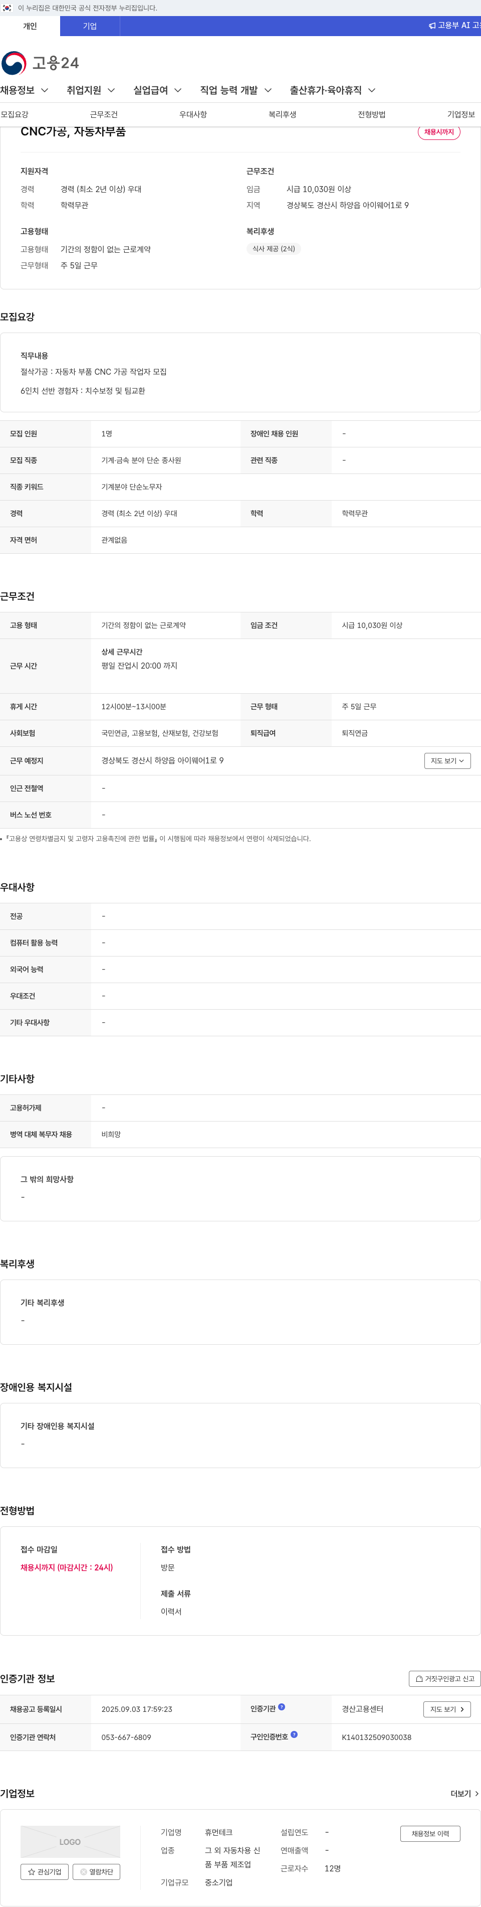Jump to the 복리후생 section tab
The width and height of the screenshot is (481, 1907).
[283, 115]
